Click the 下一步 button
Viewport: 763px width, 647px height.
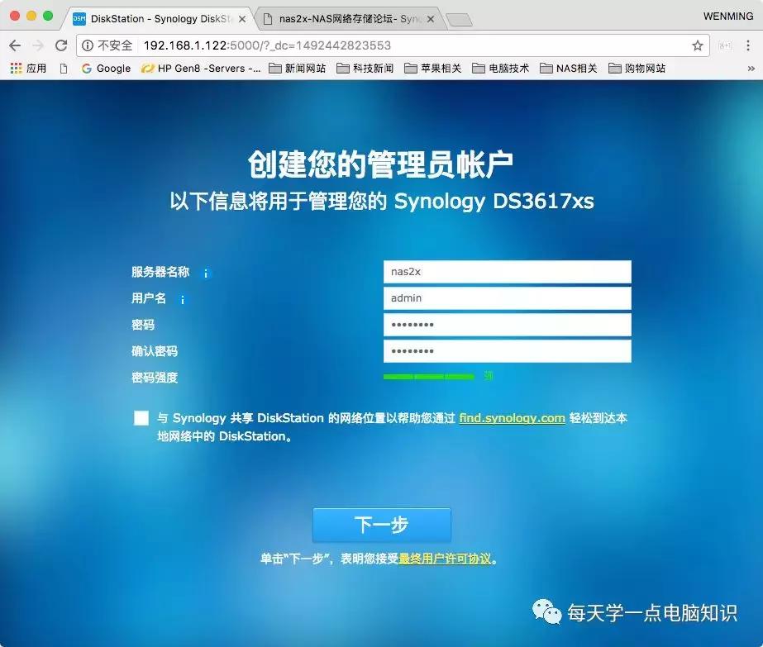click(x=381, y=524)
